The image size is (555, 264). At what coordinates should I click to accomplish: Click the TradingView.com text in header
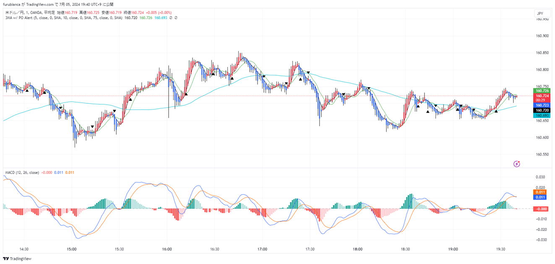click(x=41, y=4)
